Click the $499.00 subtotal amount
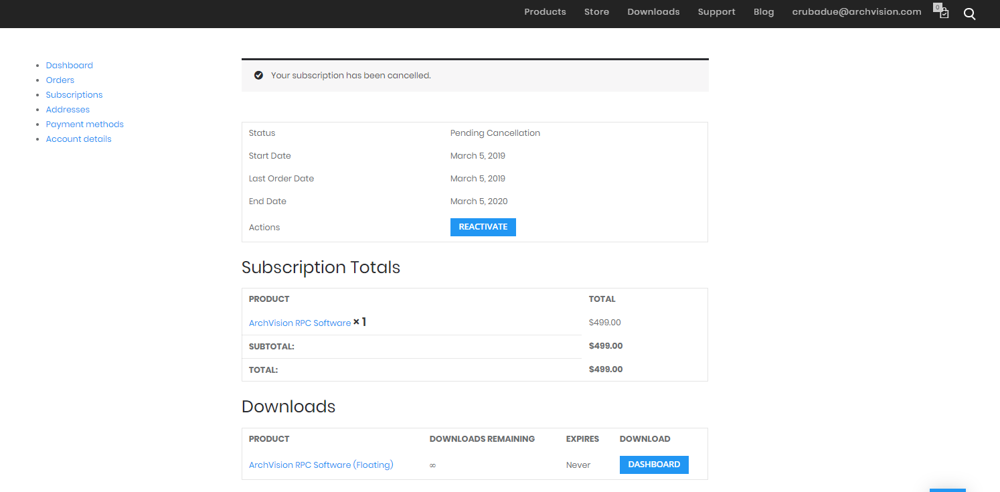The height and width of the screenshot is (492, 1000). click(x=606, y=346)
